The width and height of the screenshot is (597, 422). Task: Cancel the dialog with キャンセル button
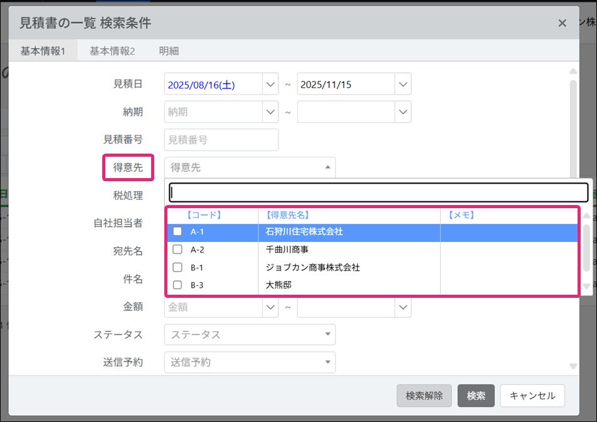pyautogui.click(x=532, y=396)
